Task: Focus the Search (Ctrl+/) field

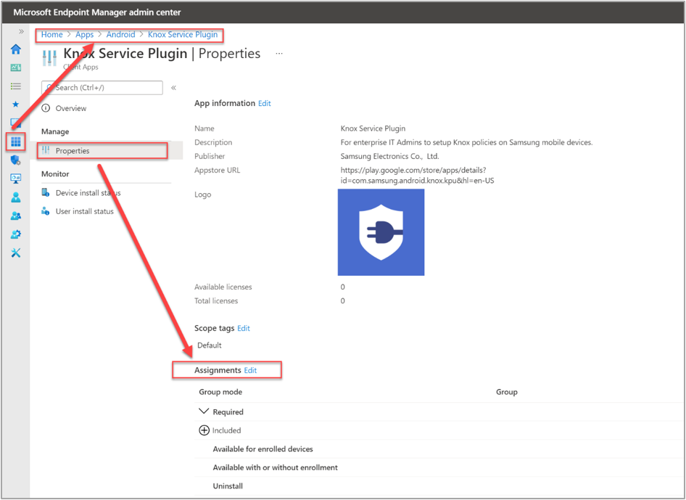Action: 102,88
